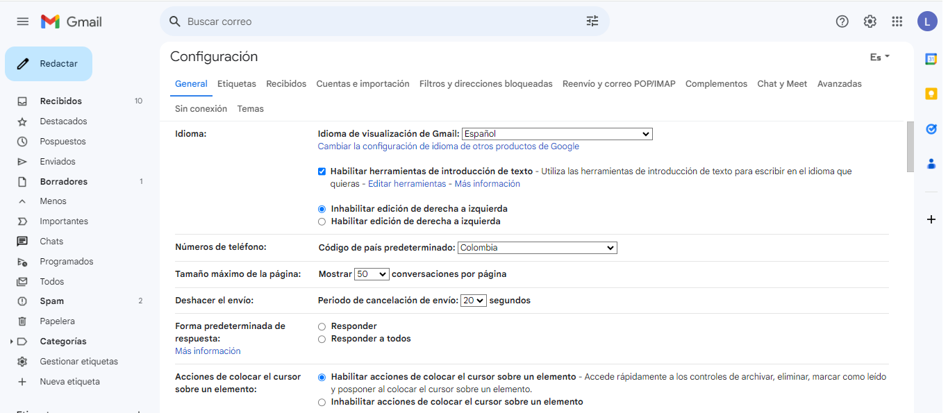Viewport: 948px width, 413px height.
Task: Click the Spam warning icon
Action: tap(22, 301)
